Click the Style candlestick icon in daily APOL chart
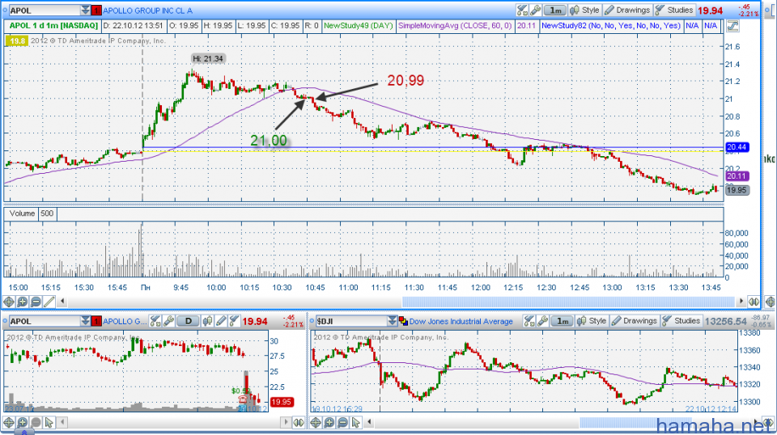This screenshot has width=777, height=435. point(207,321)
